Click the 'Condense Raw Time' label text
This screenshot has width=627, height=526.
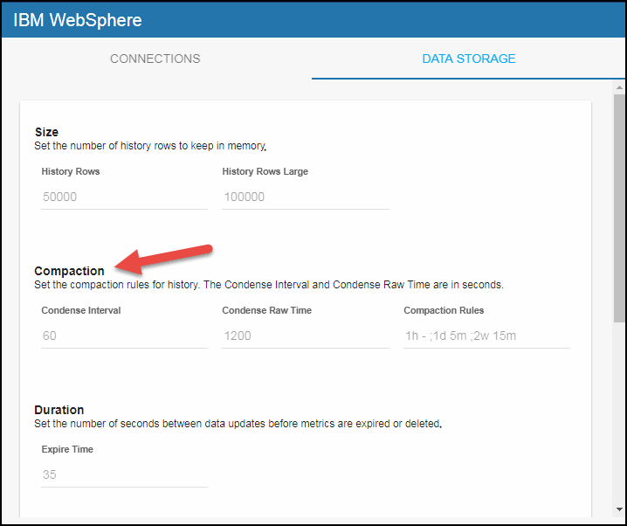pos(266,310)
